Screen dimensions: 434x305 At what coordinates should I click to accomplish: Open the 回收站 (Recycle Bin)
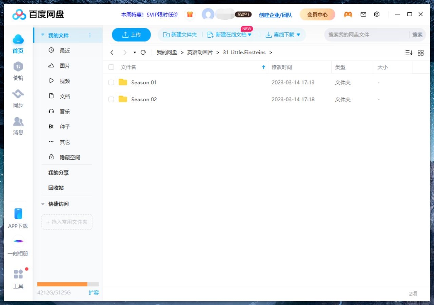point(55,188)
